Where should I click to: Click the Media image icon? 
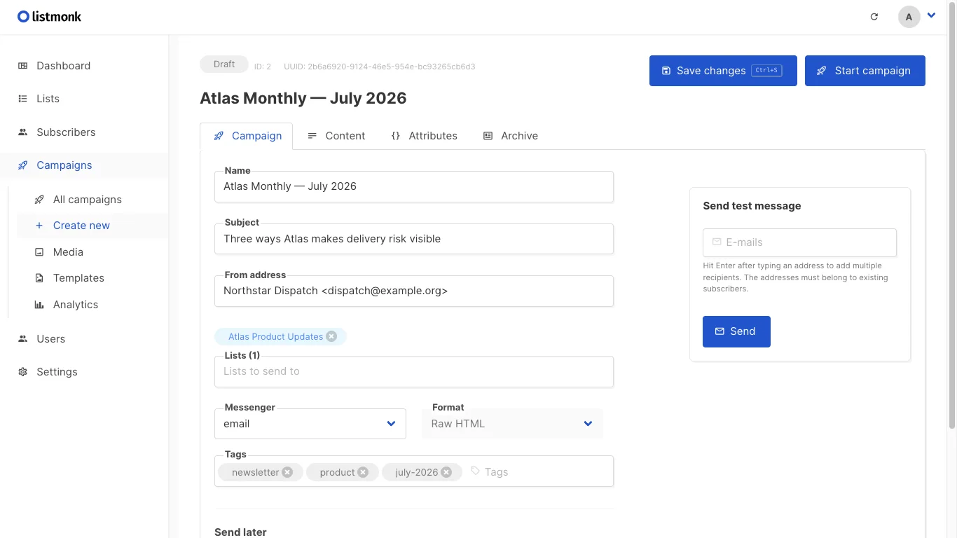coord(39,252)
